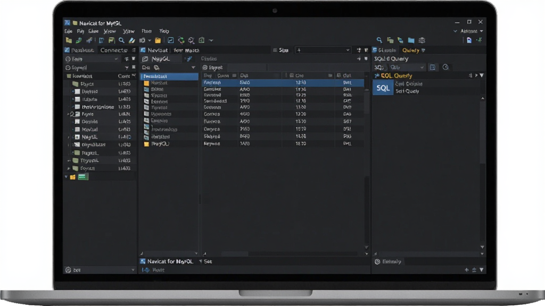Click the blue square icon beside the clock
This screenshot has height=306, width=545.
click(433, 67)
